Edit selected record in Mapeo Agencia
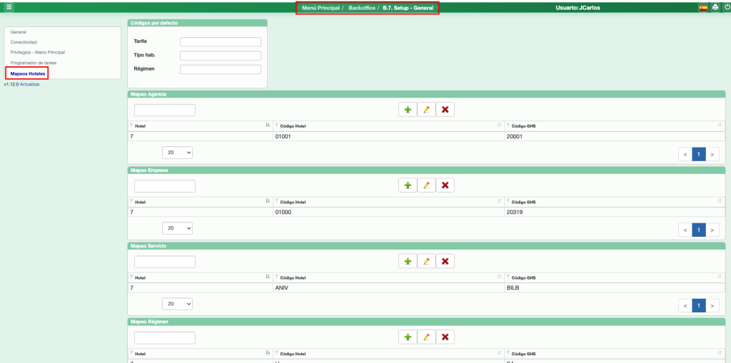Image resolution: width=731 pixels, height=363 pixels. click(426, 110)
